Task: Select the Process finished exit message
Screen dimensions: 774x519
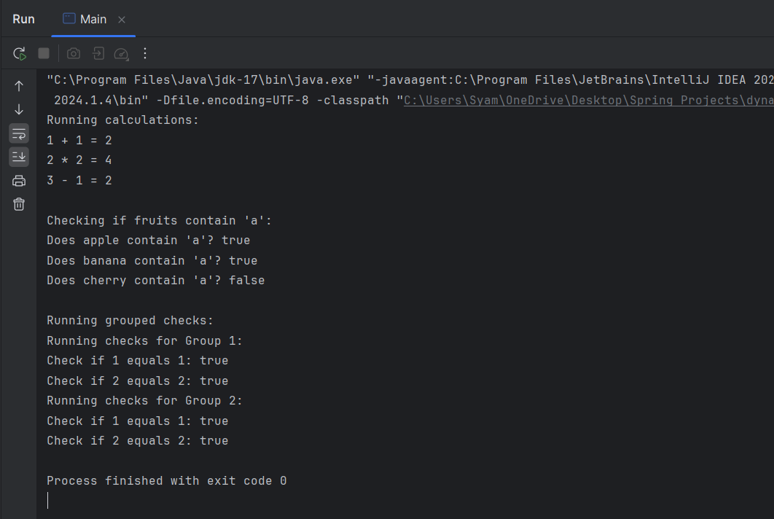Action: [x=165, y=480]
